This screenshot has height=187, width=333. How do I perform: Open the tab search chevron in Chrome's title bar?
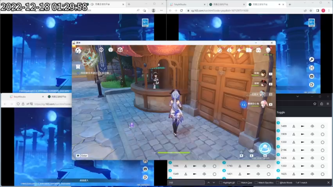click(x=305, y=2)
